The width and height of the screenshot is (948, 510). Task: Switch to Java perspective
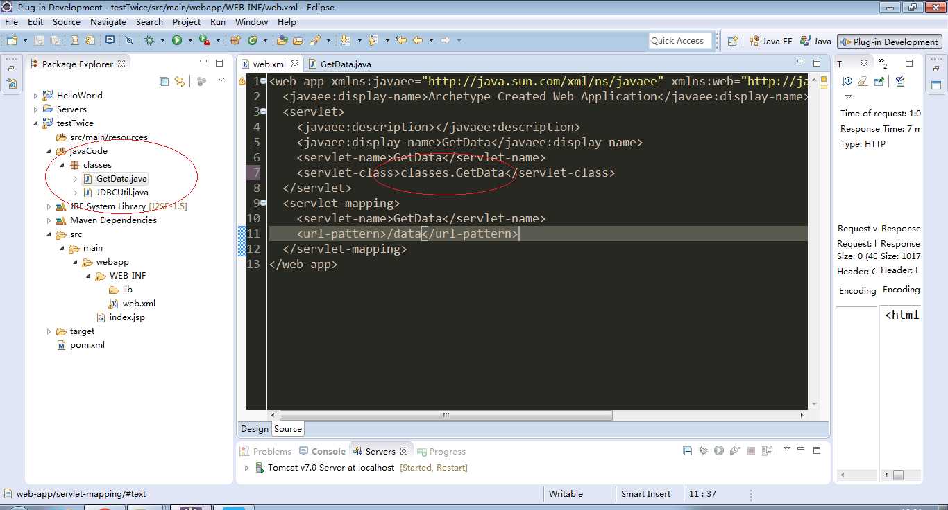pyautogui.click(x=815, y=42)
